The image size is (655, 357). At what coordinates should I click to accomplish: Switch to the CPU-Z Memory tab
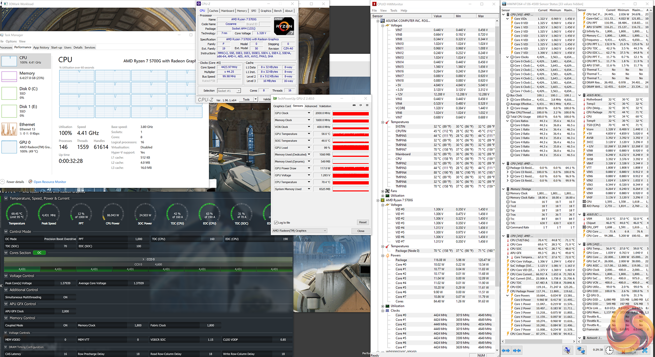[x=242, y=11]
